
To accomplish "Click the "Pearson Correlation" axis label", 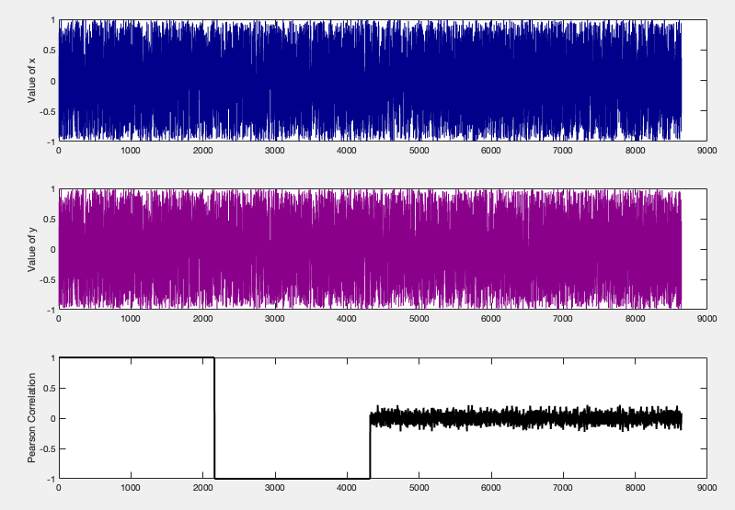I will click(x=31, y=418).
